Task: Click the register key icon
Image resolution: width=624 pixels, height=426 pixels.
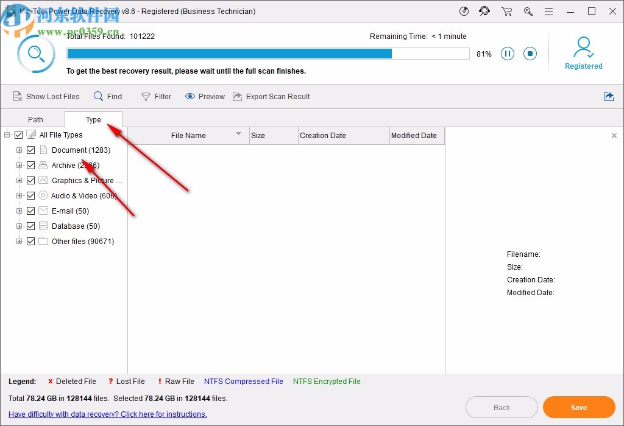Action: 528,12
